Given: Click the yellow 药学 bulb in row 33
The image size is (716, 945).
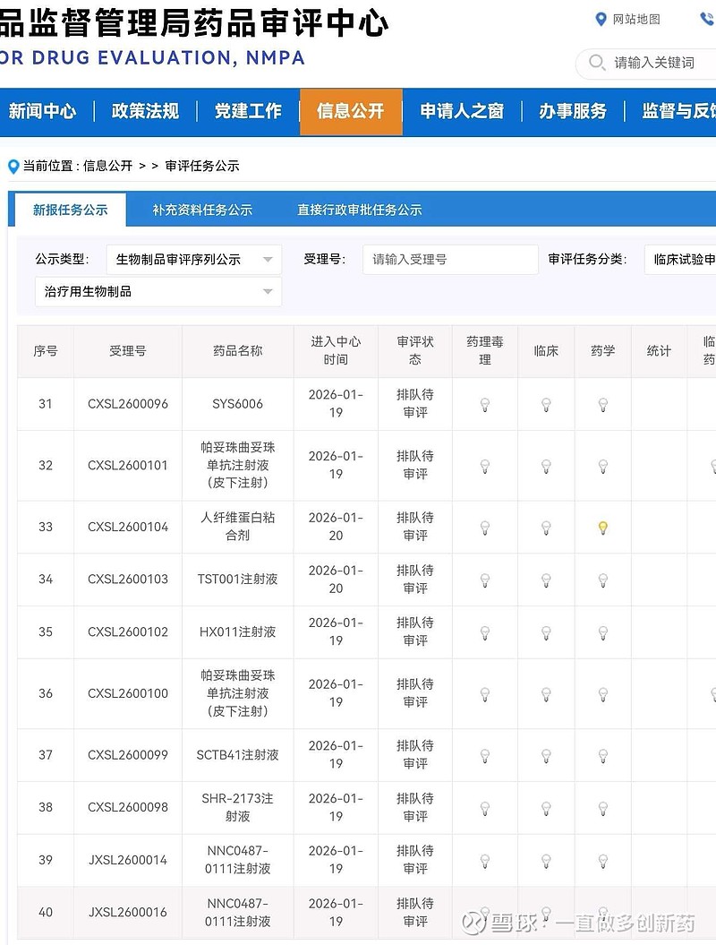Looking at the screenshot, I should (x=603, y=528).
